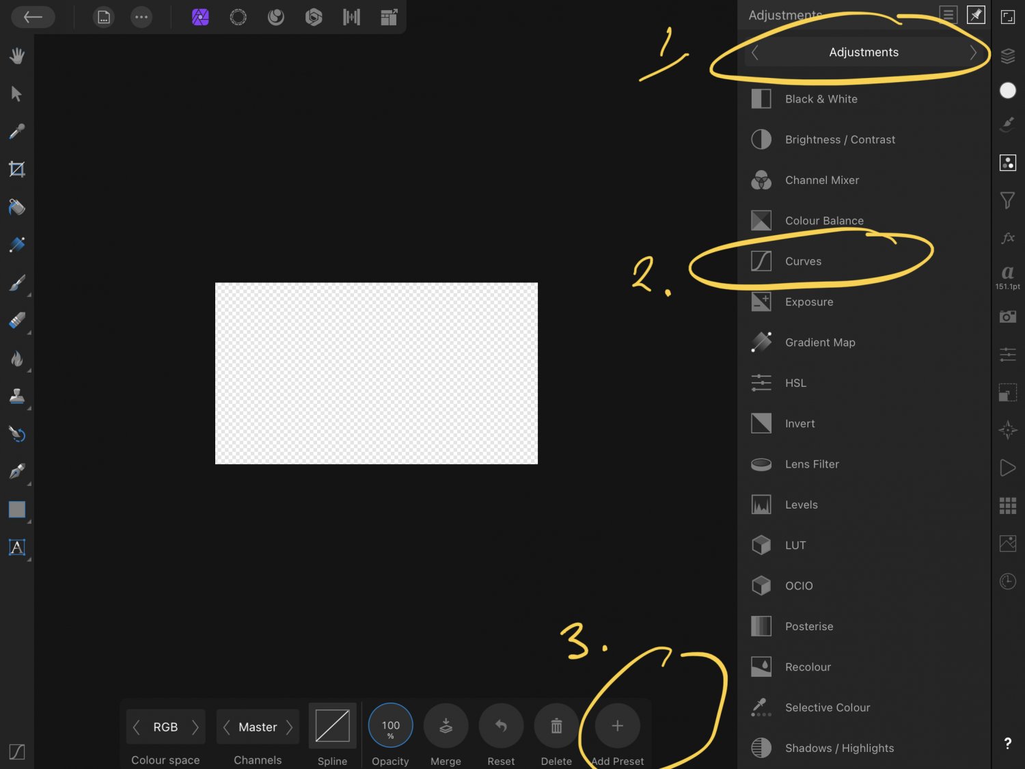The width and height of the screenshot is (1025, 769).
Task: Toggle the list view icon in Adjustments header
Action: click(948, 15)
